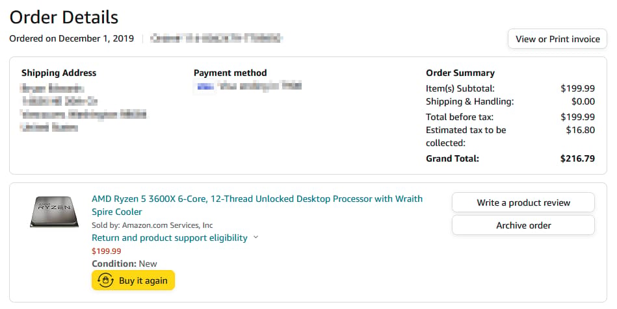617x309 pixels.
Task: Click the Ordered on December 1, 2019 text
Action: (x=72, y=38)
